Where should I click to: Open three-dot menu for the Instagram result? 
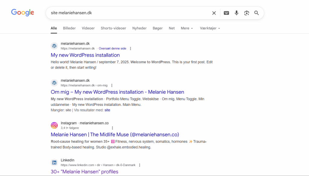pyautogui.click(x=112, y=128)
